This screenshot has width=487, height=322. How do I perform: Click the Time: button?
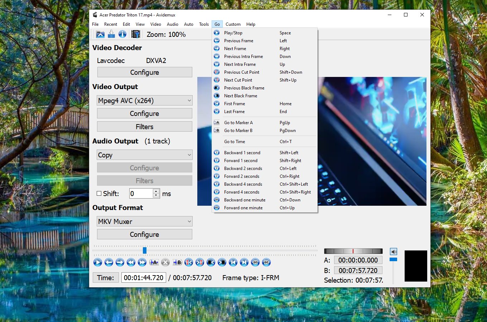106,278
